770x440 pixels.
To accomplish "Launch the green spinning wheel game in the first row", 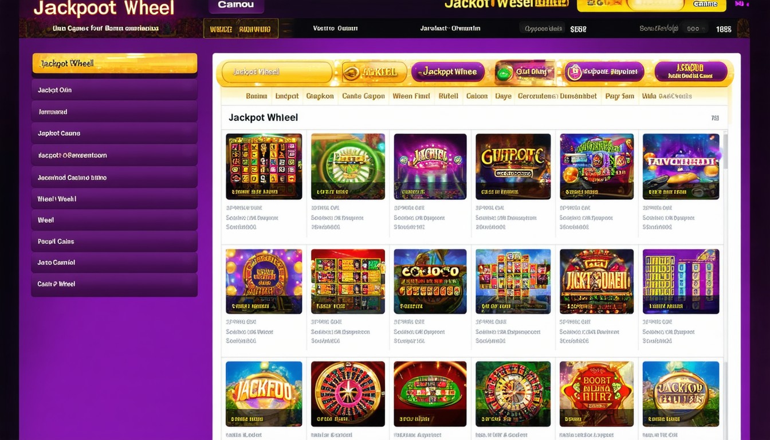I will (348, 167).
